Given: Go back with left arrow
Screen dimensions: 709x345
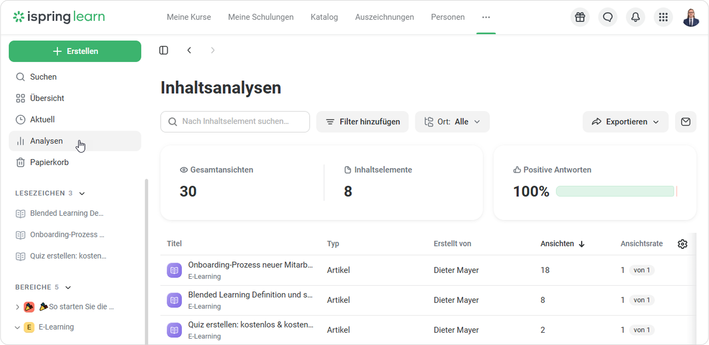Looking at the screenshot, I should (x=189, y=50).
